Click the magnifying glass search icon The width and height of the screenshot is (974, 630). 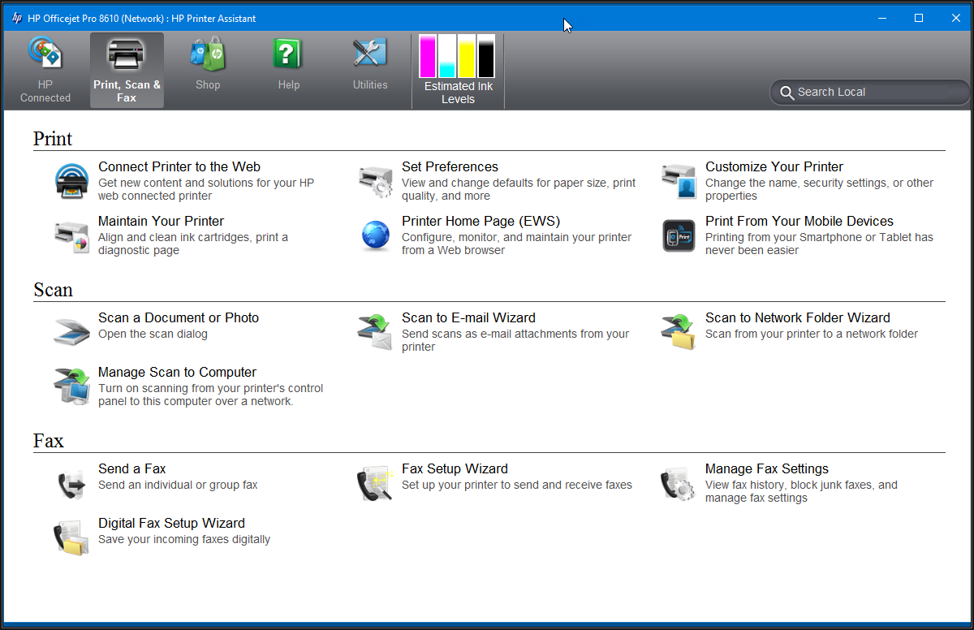pos(787,93)
